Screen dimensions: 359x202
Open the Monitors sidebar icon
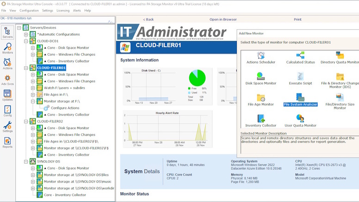click(x=7, y=49)
